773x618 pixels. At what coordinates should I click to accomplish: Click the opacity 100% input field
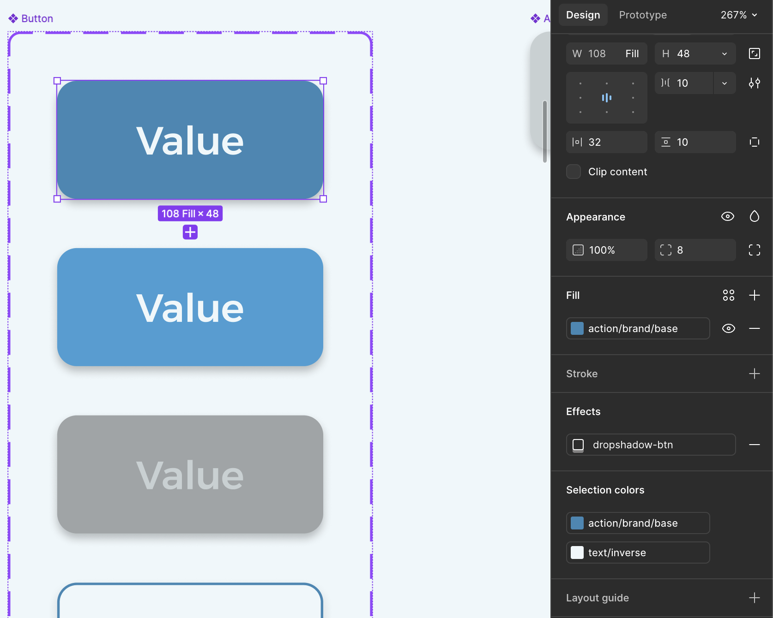click(606, 250)
